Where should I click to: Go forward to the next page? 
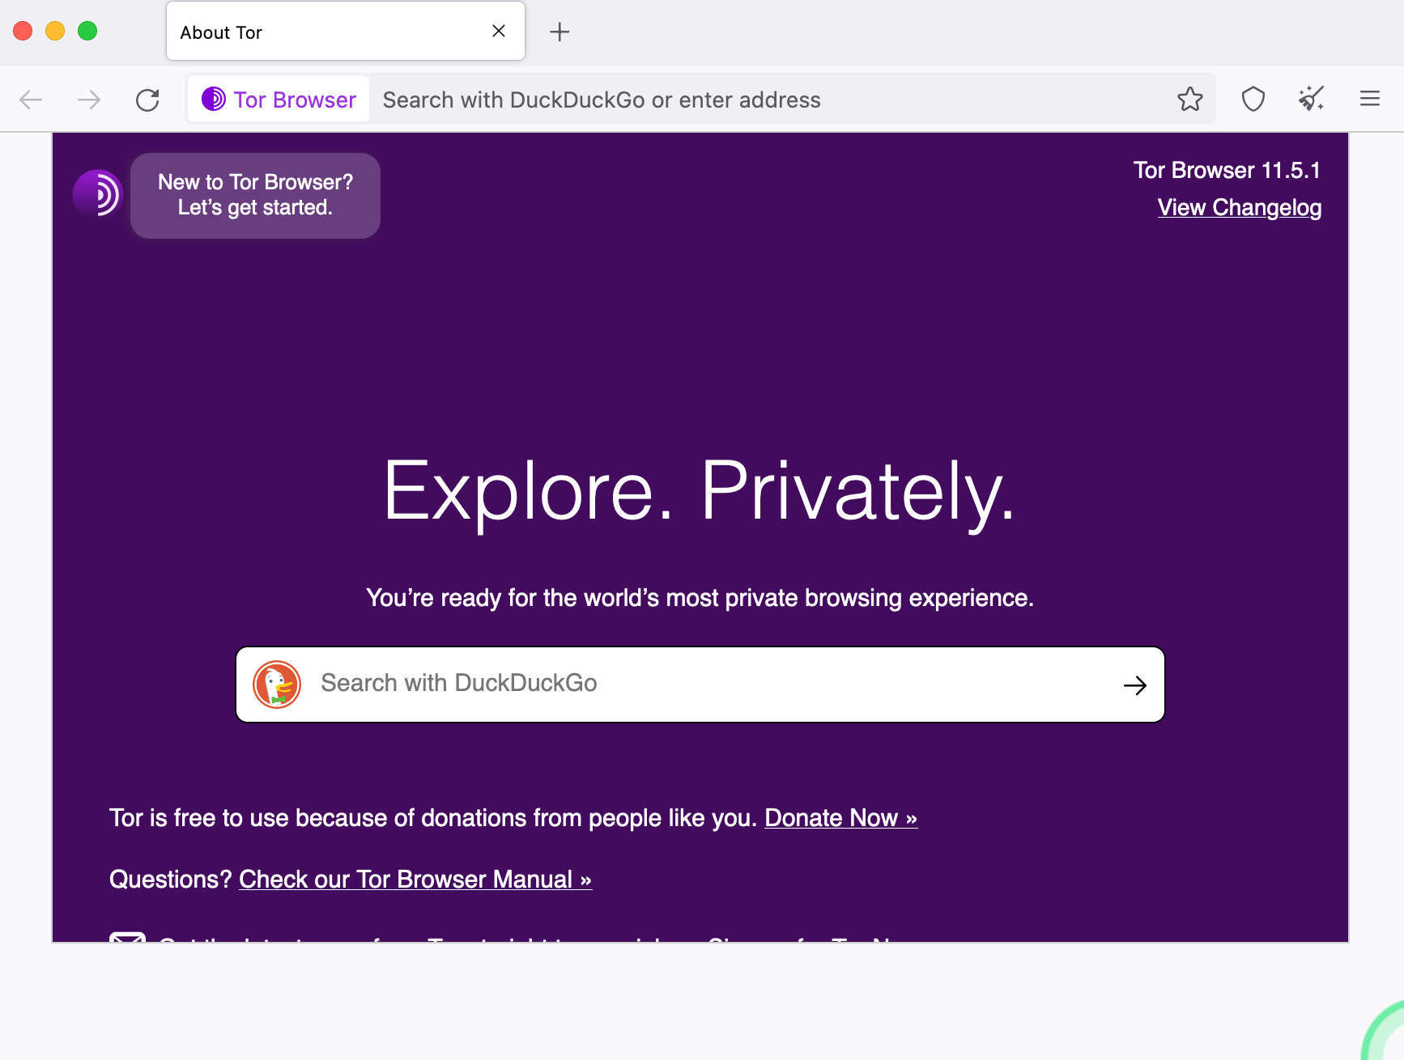click(x=89, y=100)
